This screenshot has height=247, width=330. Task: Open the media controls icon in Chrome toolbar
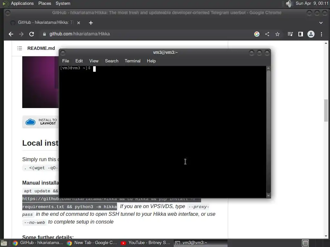click(x=290, y=34)
